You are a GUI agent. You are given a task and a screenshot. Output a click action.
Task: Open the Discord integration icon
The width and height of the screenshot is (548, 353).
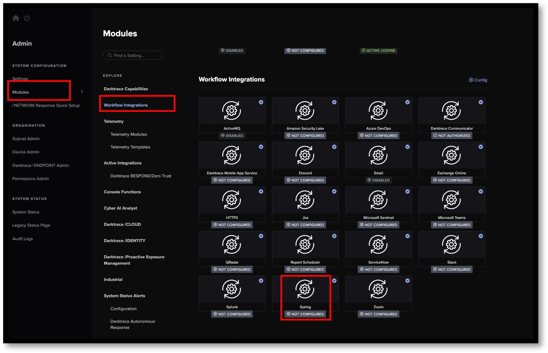coord(305,155)
